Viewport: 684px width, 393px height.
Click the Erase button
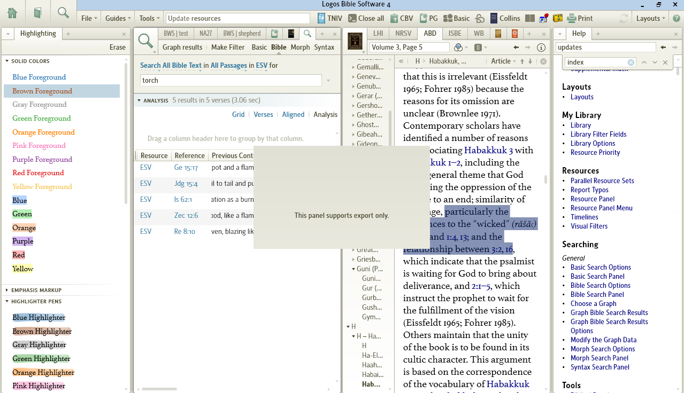(118, 47)
